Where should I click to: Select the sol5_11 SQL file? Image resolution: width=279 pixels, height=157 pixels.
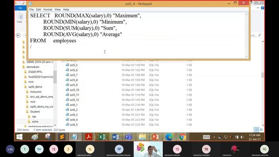coord(75,95)
